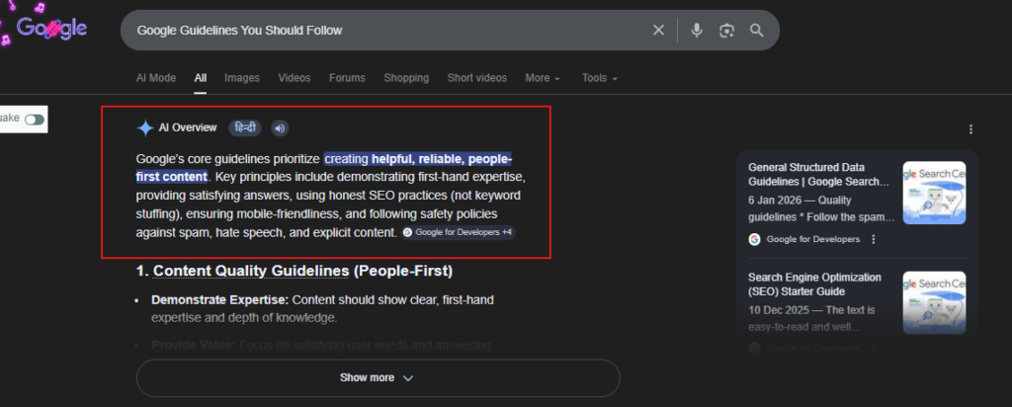This screenshot has width=1012, height=407.
Task: Open three-dot menu on General Structured Data card
Action: tap(873, 239)
